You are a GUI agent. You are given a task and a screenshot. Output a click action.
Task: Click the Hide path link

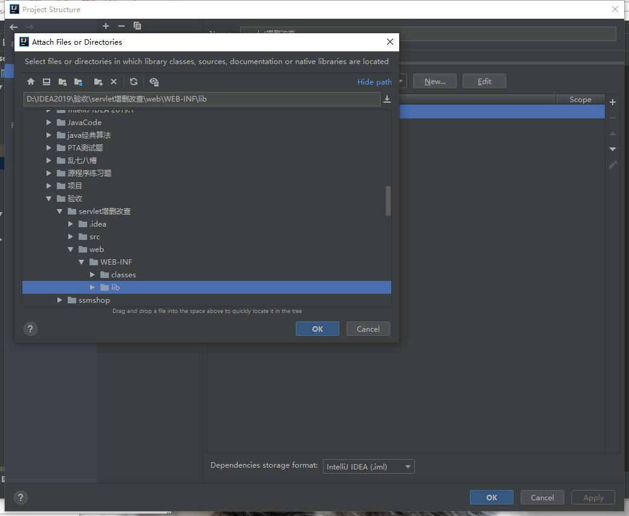(374, 82)
